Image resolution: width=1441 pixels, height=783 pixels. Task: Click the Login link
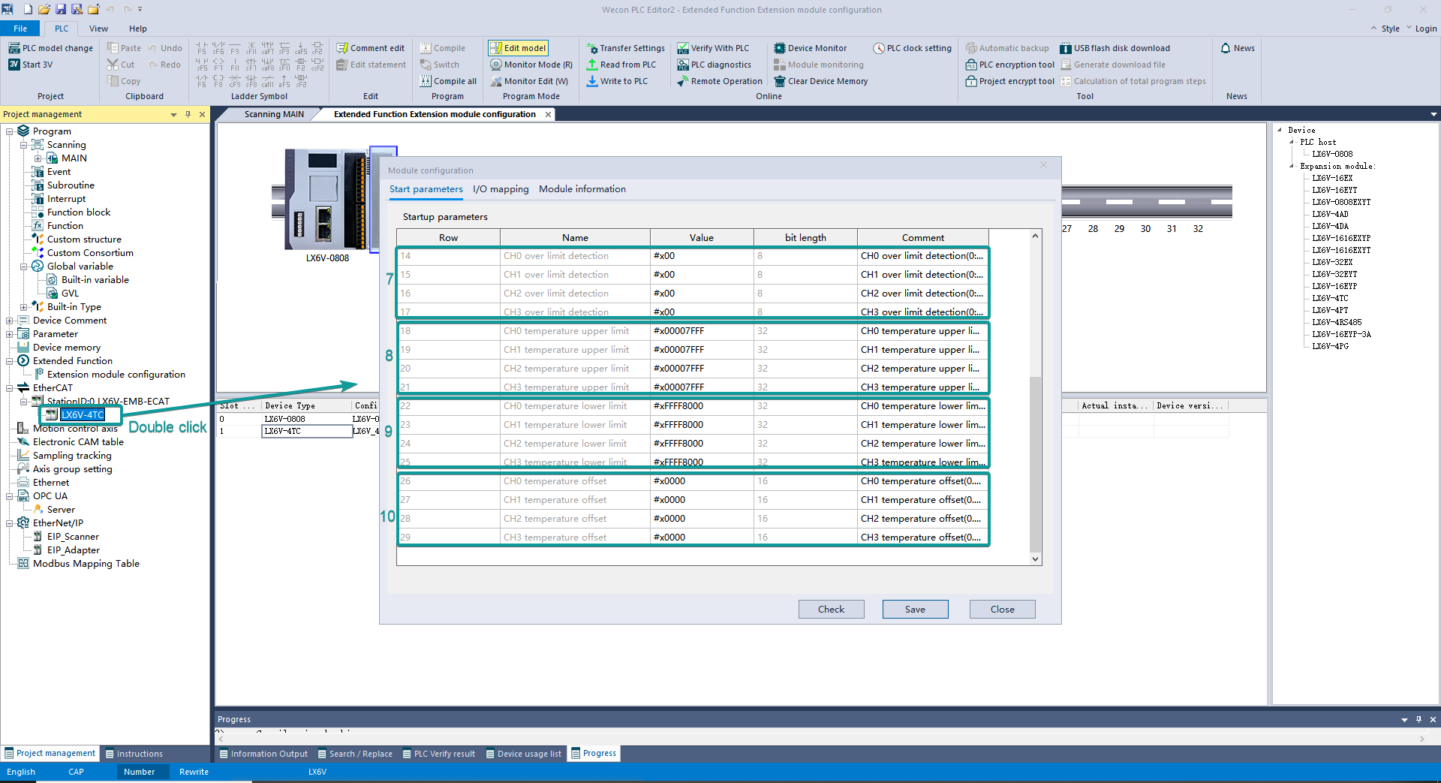pos(1426,29)
